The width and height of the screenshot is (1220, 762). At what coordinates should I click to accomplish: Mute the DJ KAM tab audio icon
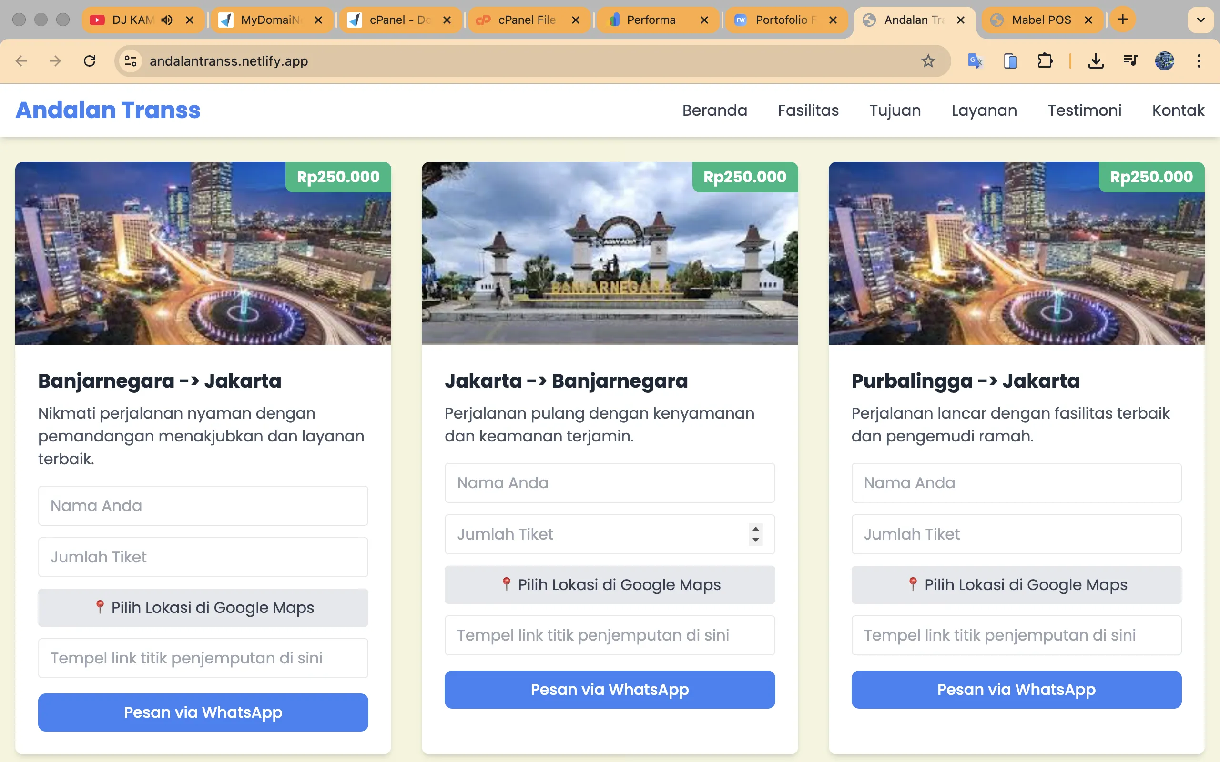pos(166,20)
